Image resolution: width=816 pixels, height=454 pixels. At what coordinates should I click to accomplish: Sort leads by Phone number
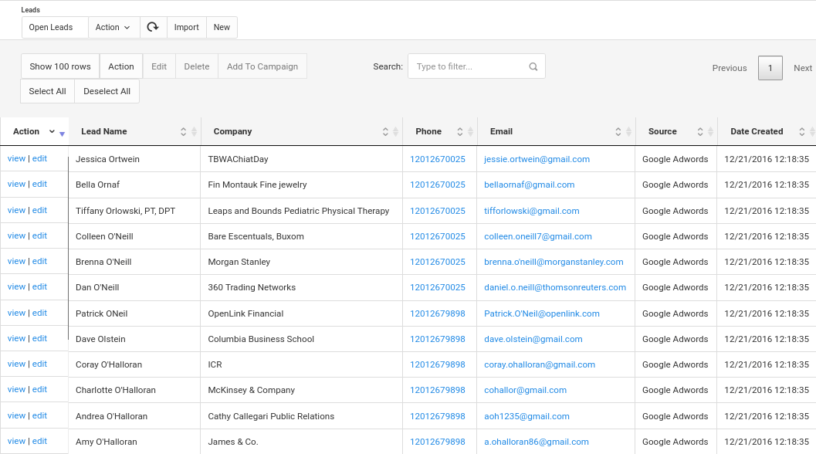coord(459,131)
